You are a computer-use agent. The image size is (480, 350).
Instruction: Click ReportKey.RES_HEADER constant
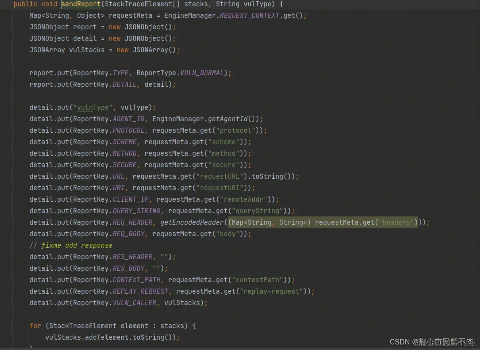pyautogui.click(x=113, y=257)
